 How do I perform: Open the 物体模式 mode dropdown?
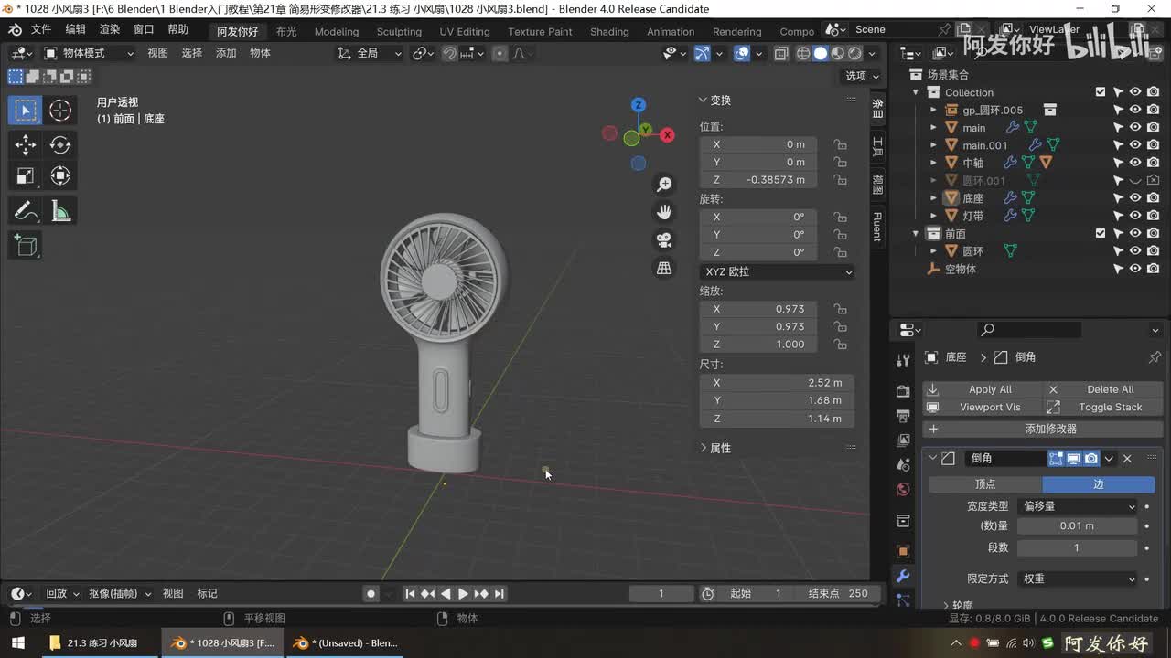(89, 53)
